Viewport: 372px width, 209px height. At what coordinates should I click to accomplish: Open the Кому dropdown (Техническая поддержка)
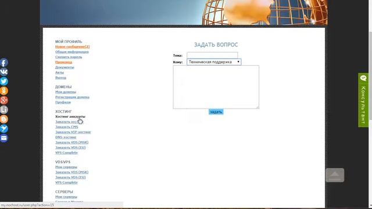(214, 62)
